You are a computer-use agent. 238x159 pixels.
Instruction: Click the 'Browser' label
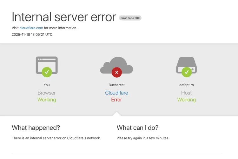coord(47,93)
